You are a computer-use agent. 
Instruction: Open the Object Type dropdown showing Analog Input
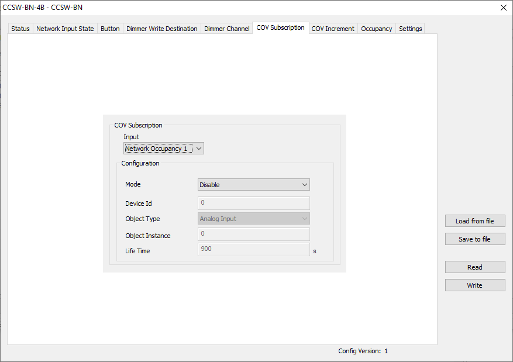[253, 219]
